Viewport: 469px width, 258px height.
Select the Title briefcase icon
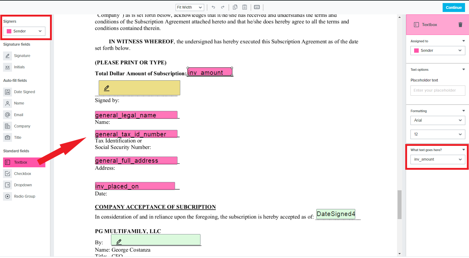pos(8,138)
